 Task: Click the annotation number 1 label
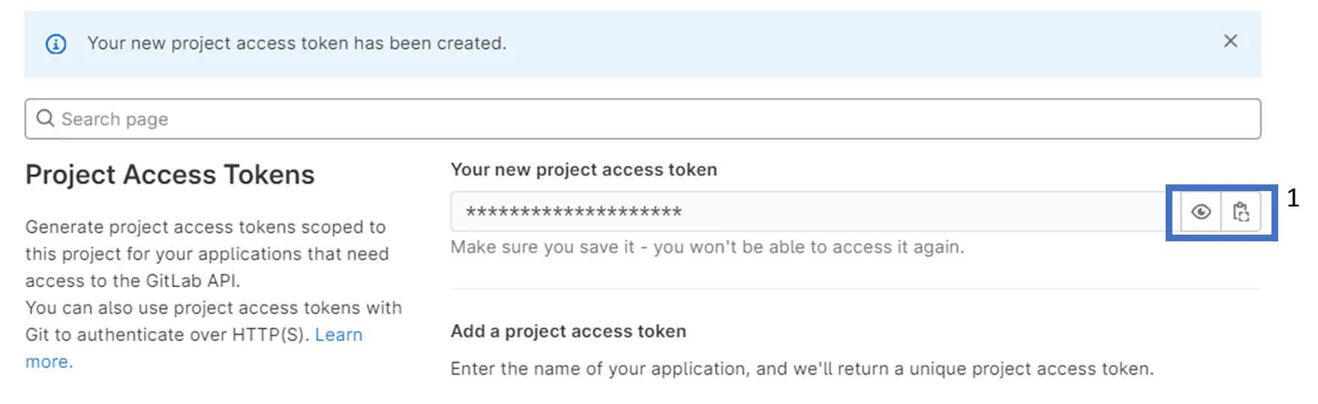click(1292, 199)
